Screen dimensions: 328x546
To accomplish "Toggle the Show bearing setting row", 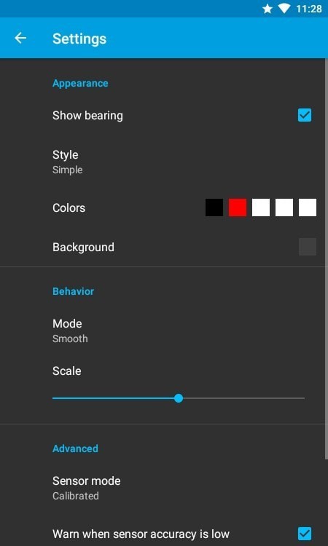I will point(164,115).
